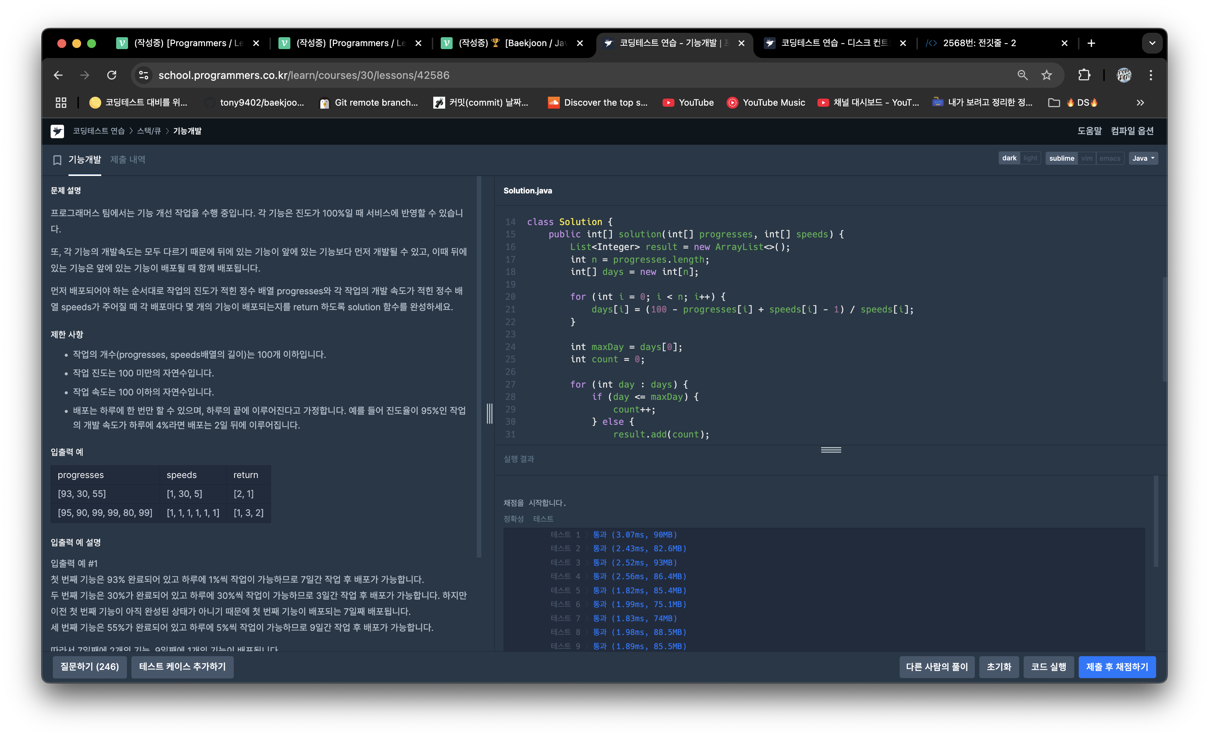Screen dimensions: 1209x738
Task: Click 스택/큐 breadcrumb link
Action: (149, 131)
